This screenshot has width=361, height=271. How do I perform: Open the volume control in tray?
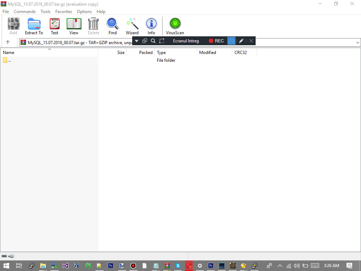297,266
